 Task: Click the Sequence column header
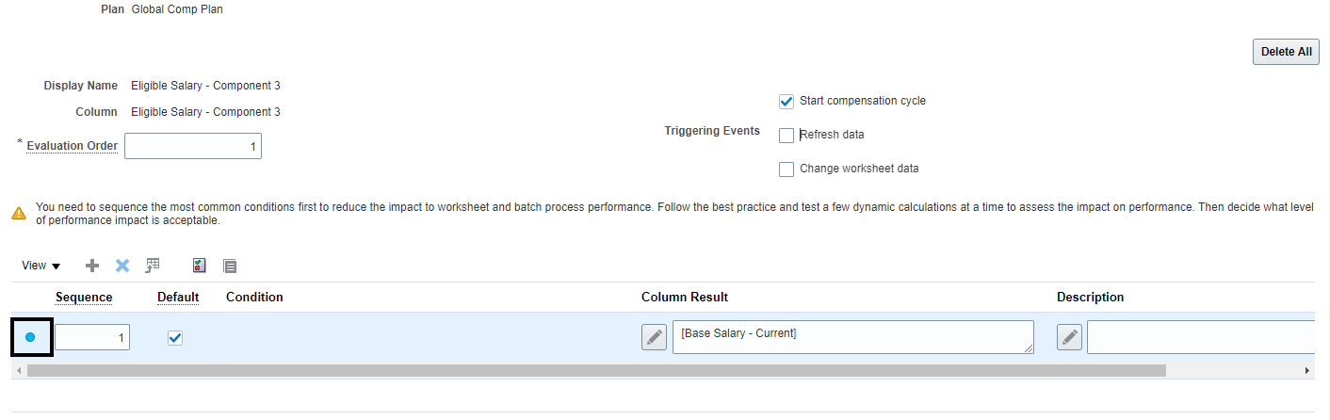click(84, 297)
